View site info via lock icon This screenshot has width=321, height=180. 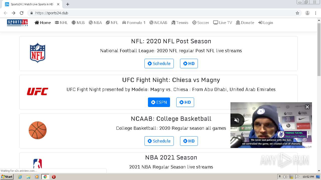point(31,13)
